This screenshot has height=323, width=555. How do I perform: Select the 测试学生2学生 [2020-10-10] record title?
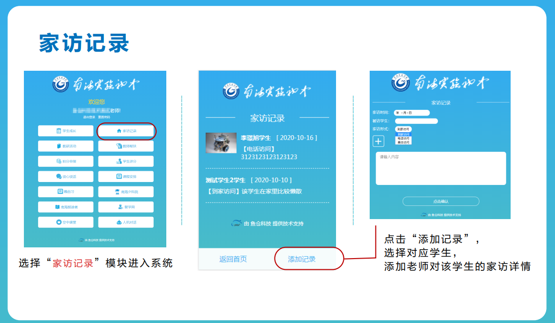tap(249, 180)
